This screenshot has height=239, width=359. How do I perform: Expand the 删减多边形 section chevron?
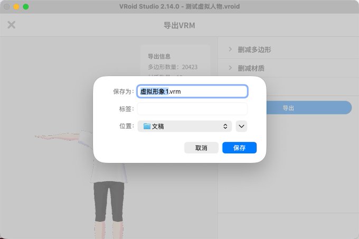pos(230,49)
